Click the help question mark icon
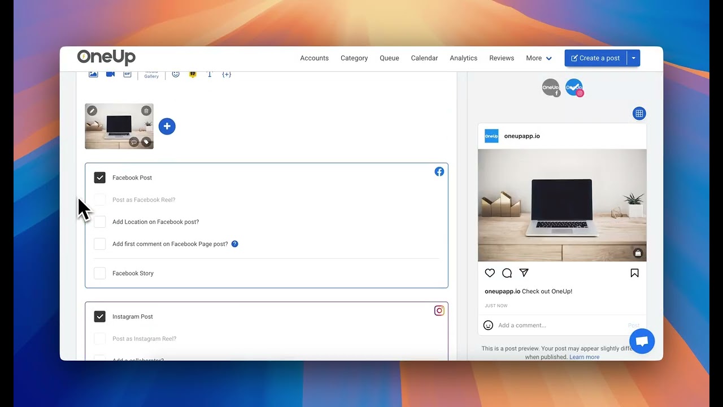 [x=235, y=244]
